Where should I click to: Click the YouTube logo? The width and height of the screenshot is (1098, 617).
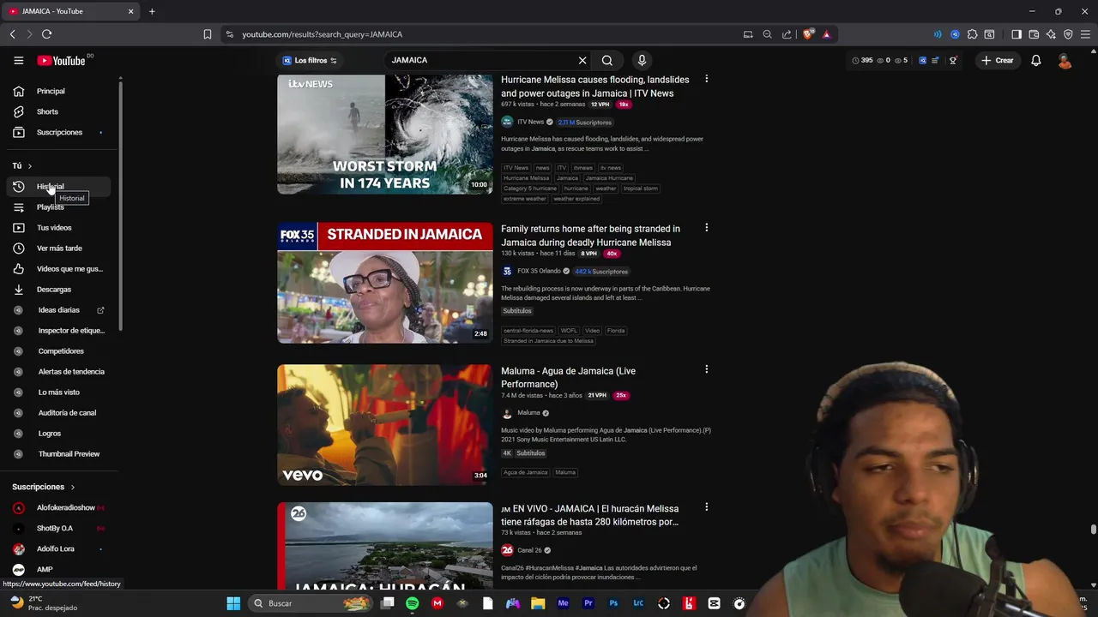[x=61, y=61]
